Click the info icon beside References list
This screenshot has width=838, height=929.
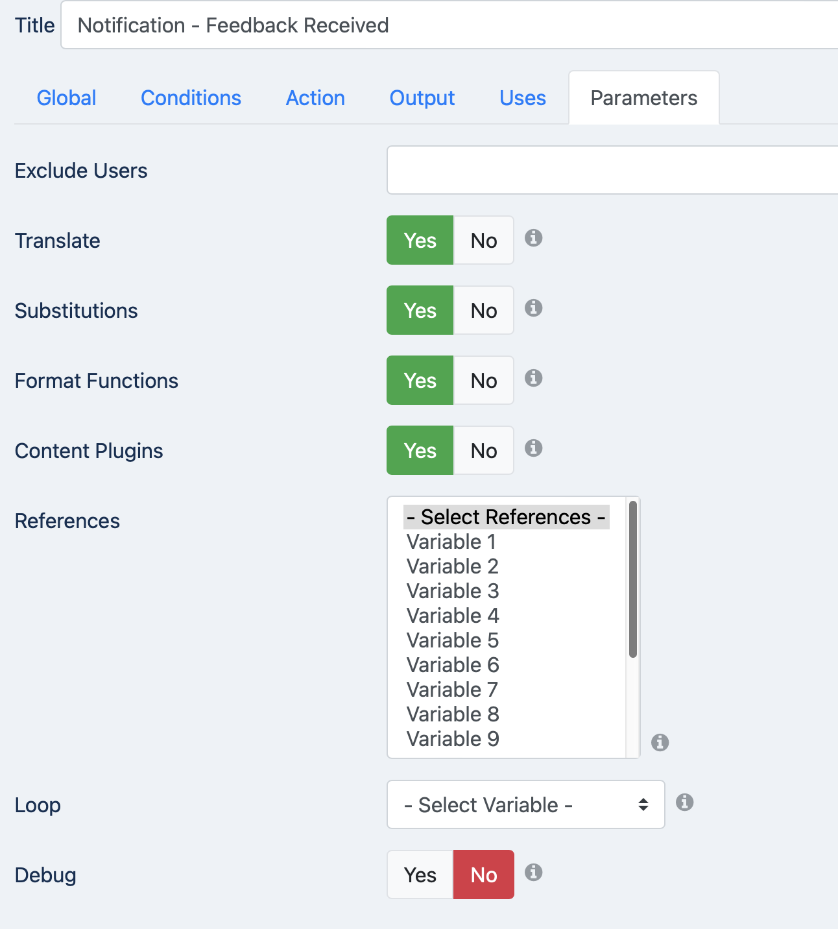click(660, 742)
